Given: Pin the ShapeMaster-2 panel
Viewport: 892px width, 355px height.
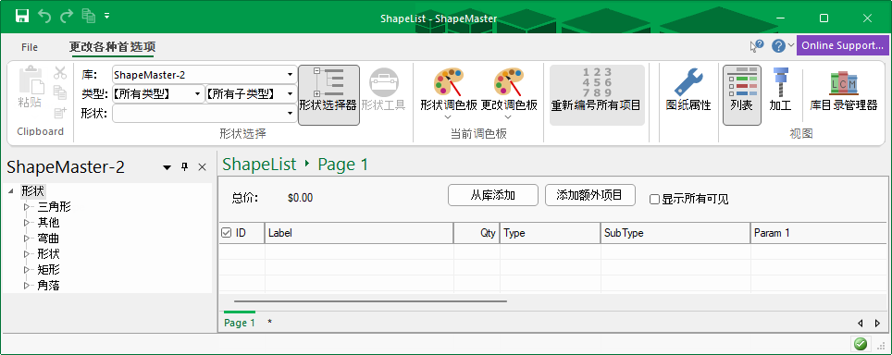Looking at the screenshot, I should click(x=184, y=167).
